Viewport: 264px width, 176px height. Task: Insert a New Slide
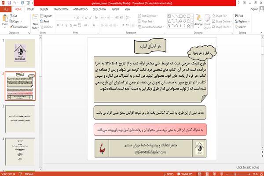(35, 22)
